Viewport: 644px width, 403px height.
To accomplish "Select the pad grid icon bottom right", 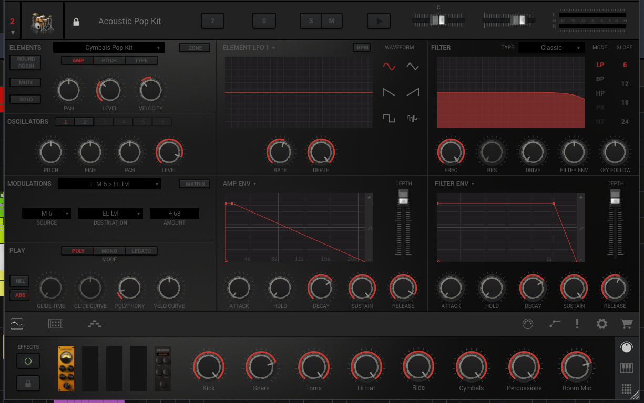I will (x=626, y=388).
